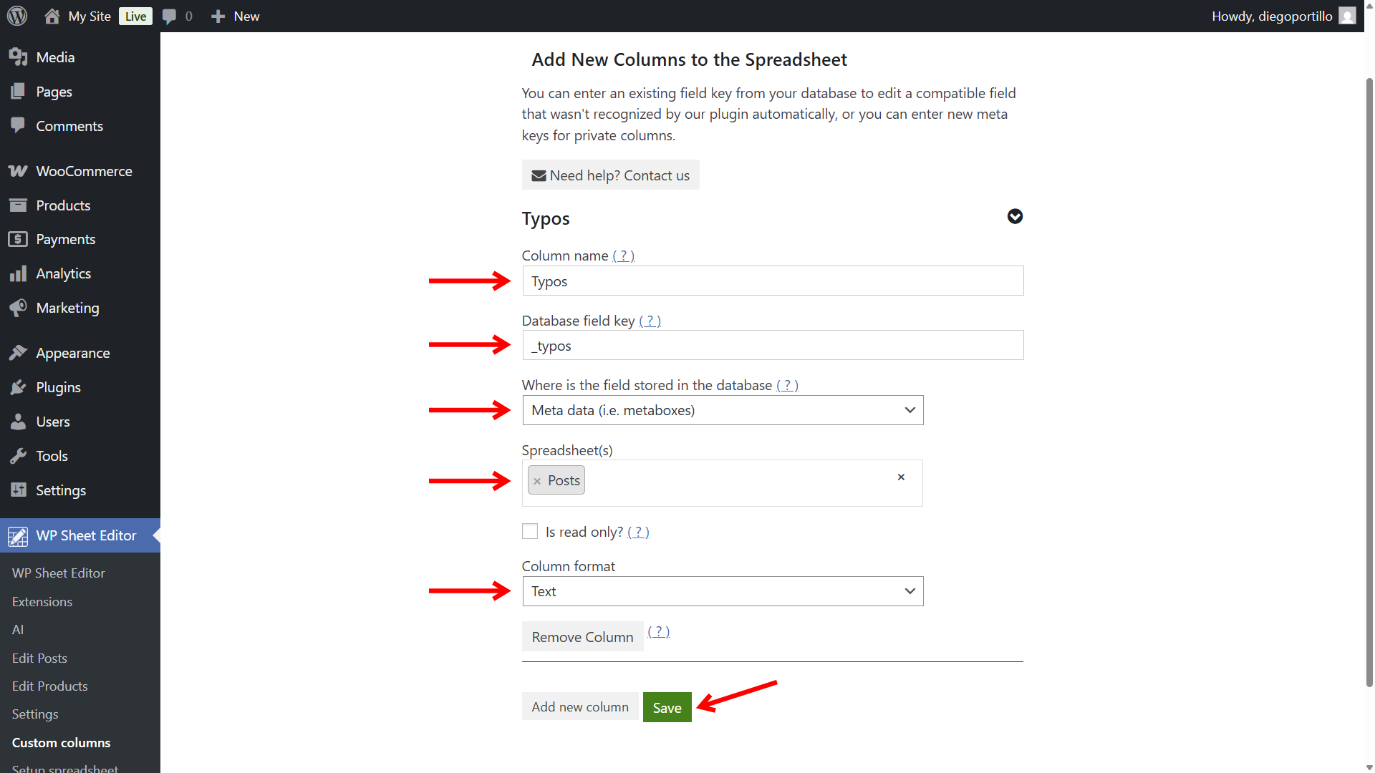1375x773 pixels.
Task: Open the Analytics bar chart icon
Action: click(18, 273)
